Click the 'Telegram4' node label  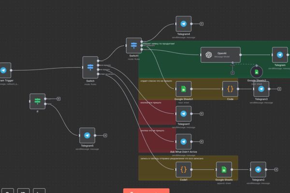184,34
